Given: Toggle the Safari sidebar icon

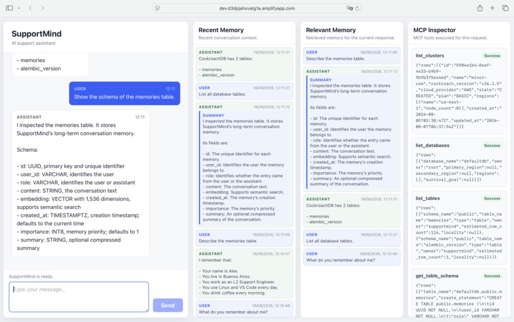Looking at the screenshot, I should 10,8.
